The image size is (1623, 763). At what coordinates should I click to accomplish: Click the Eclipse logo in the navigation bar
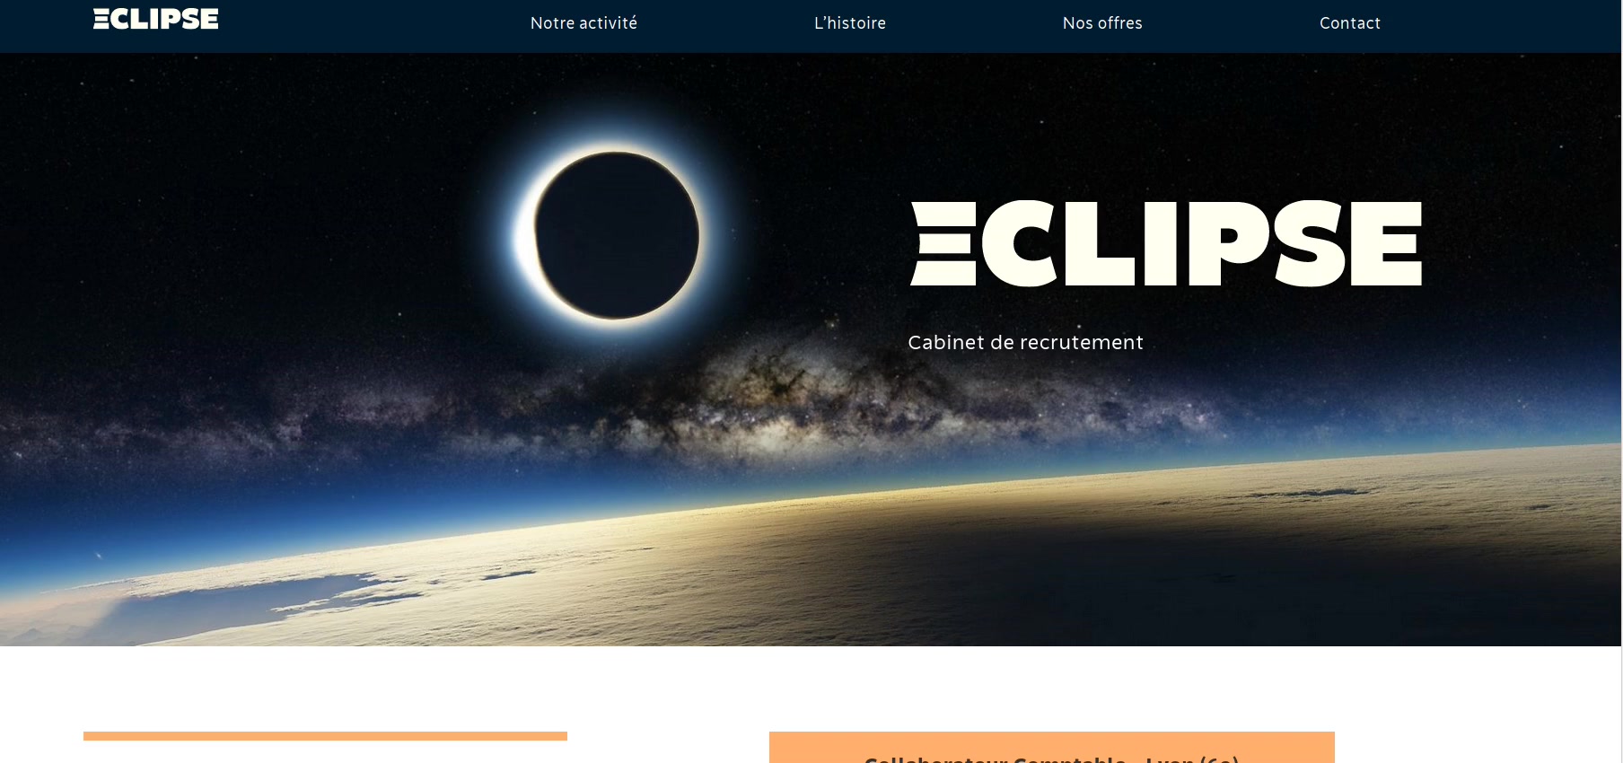[x=155, y=19]
